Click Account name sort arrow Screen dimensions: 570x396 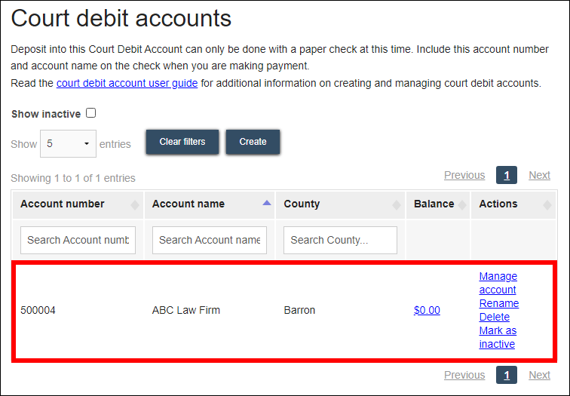(266, 204)
